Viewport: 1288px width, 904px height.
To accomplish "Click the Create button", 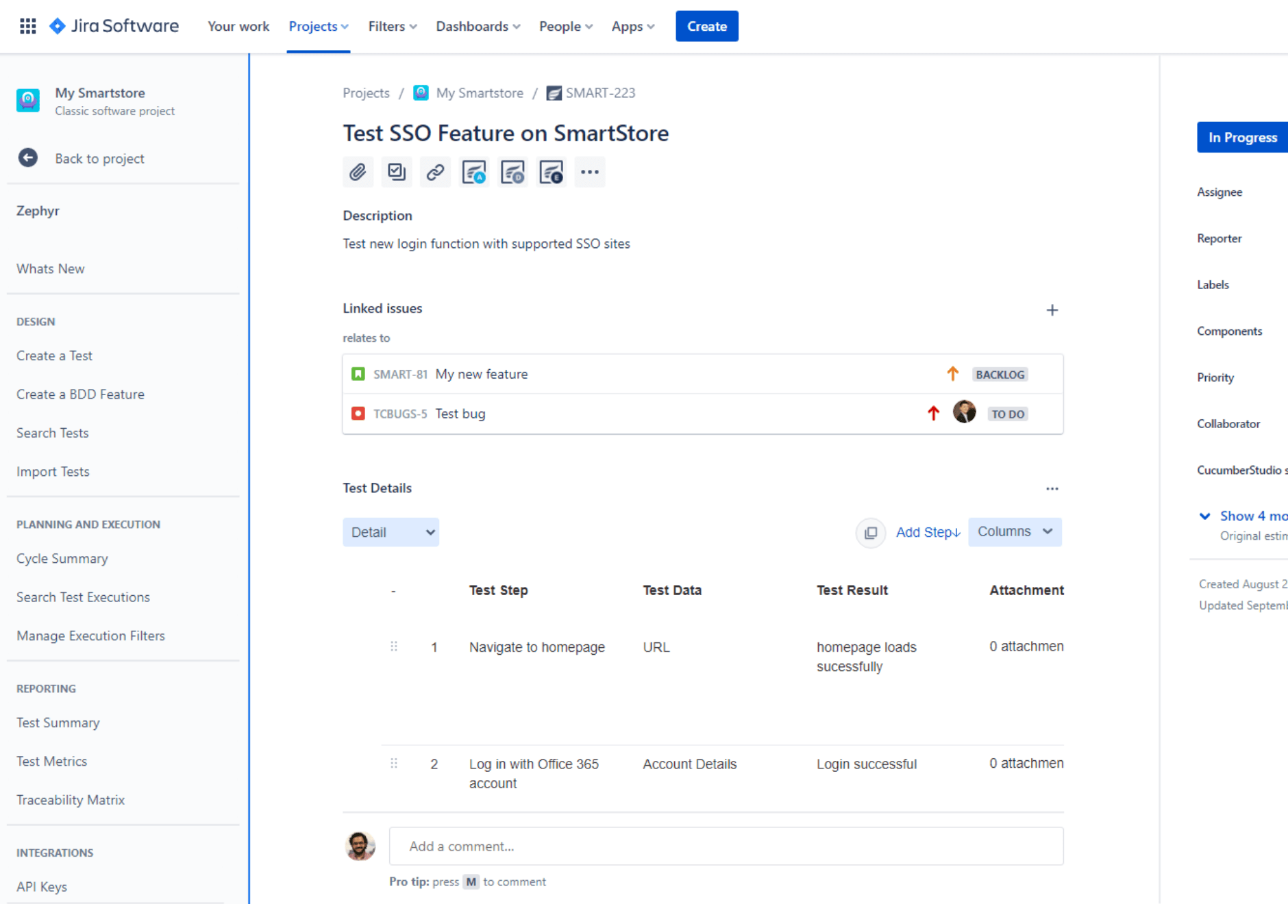I will coord(706,26).
